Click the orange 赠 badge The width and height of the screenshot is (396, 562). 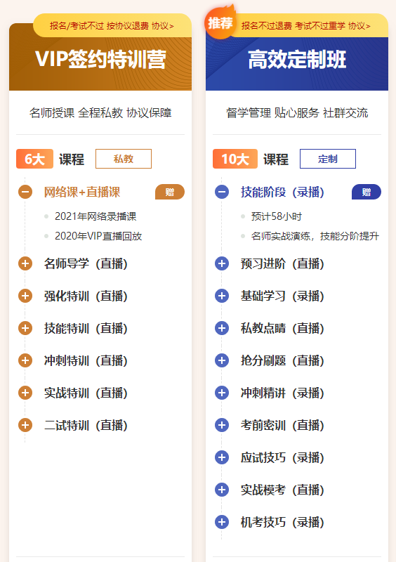pyautogui.click(x=170, y=192)
